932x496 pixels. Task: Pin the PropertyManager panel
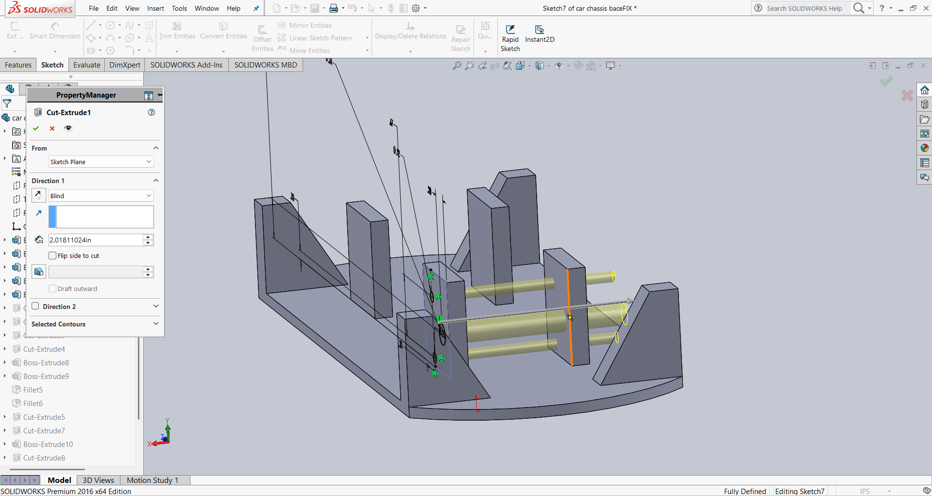160,95
